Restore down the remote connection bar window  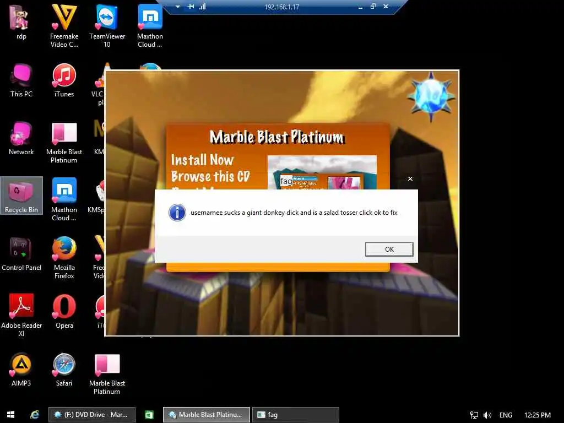373,7
